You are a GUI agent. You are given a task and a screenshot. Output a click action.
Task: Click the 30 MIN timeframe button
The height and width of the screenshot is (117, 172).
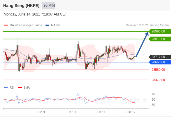tap(48, 6)
